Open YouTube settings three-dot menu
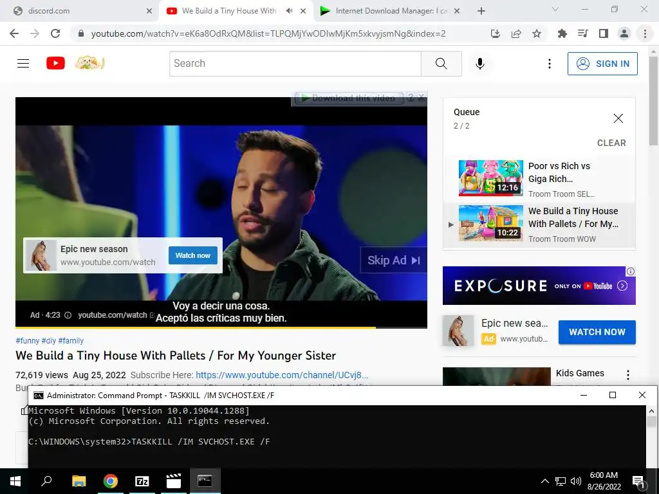 [x=550, y=64]
